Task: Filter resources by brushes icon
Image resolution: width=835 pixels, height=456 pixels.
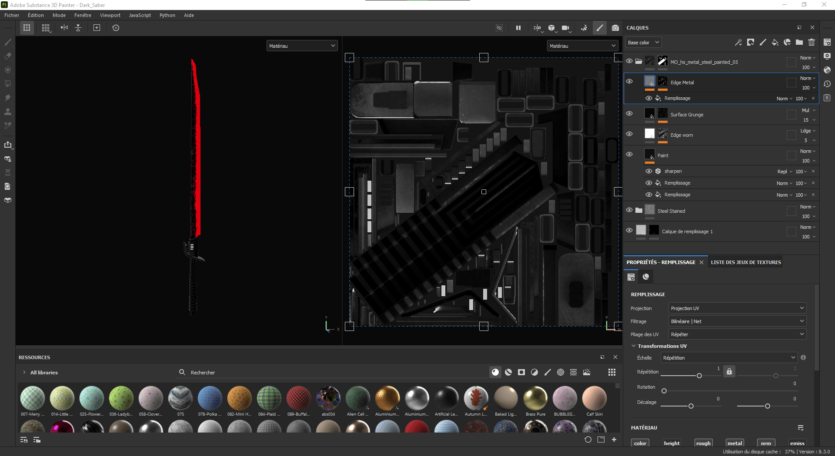Action: point(548,372)
